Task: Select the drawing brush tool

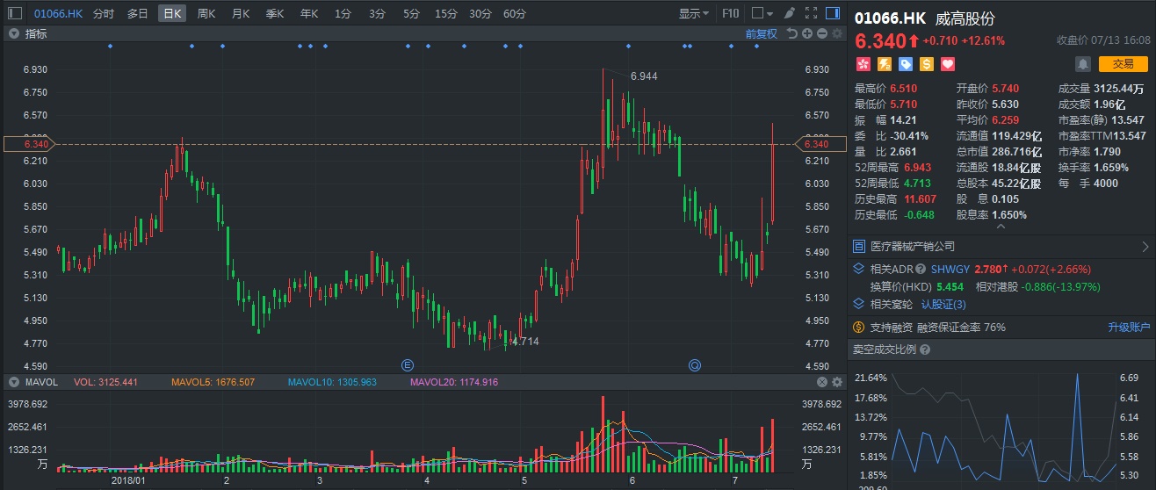Action: pos(791,13)
